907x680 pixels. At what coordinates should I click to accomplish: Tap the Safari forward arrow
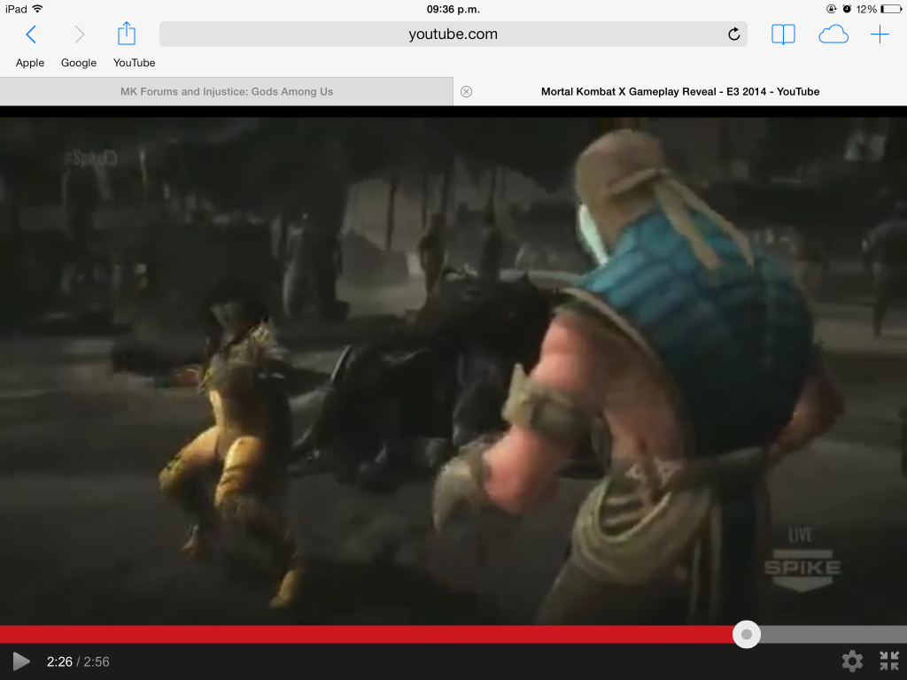tap(80, 35)
